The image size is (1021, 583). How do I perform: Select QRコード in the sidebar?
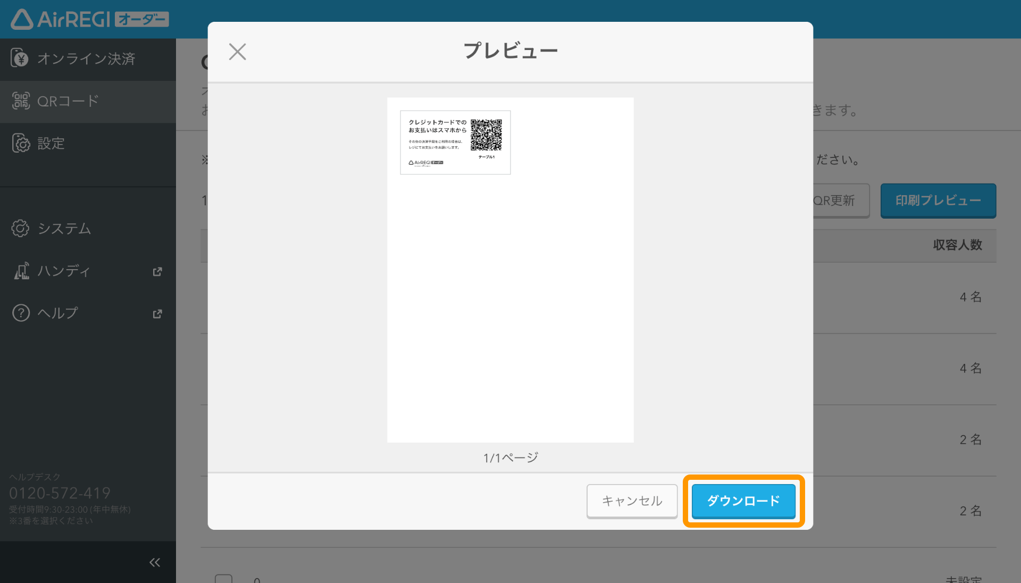[x=88, y=101]
